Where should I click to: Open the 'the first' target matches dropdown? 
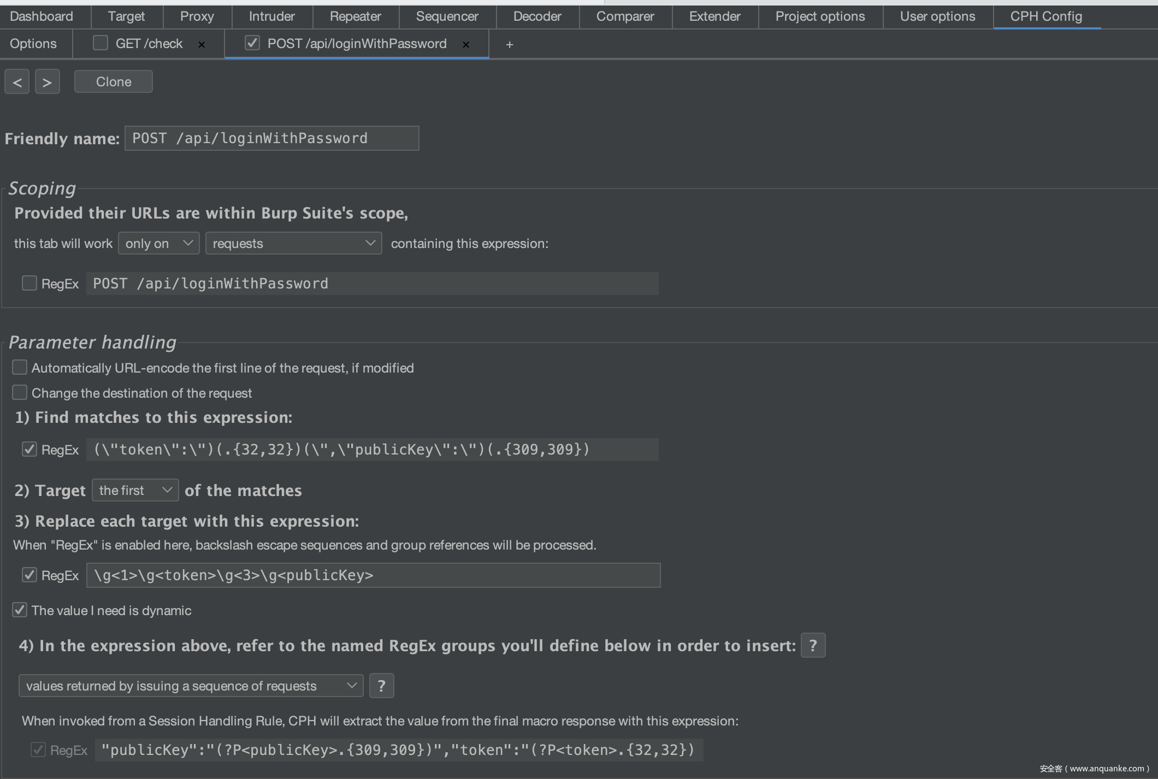(135, 490)
